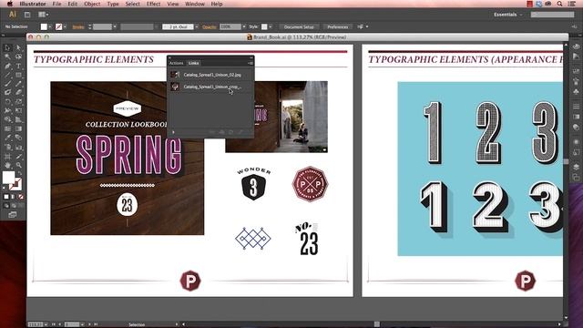Screen dimensions: 583x328
Task: Open the 2 pt. Oval brush dropdown
Action: [x=197, y=26]
